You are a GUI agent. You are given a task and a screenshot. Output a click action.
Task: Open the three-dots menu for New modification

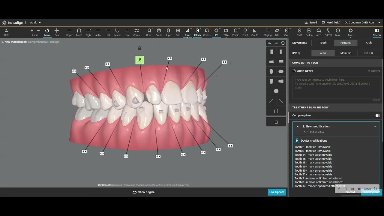pos(375,127)
